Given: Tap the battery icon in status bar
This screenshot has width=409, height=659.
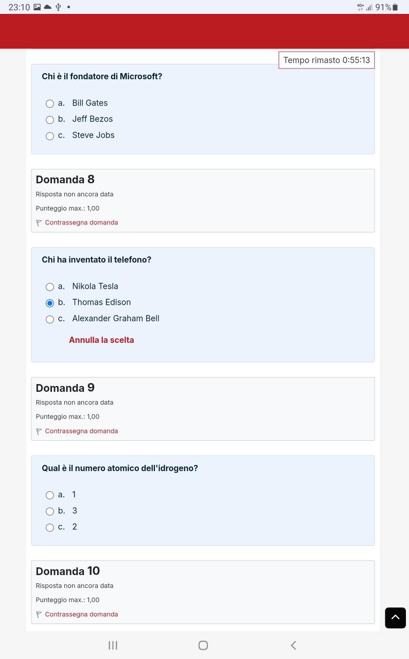Looking at the screenshot, I should [x=395, y=7].
